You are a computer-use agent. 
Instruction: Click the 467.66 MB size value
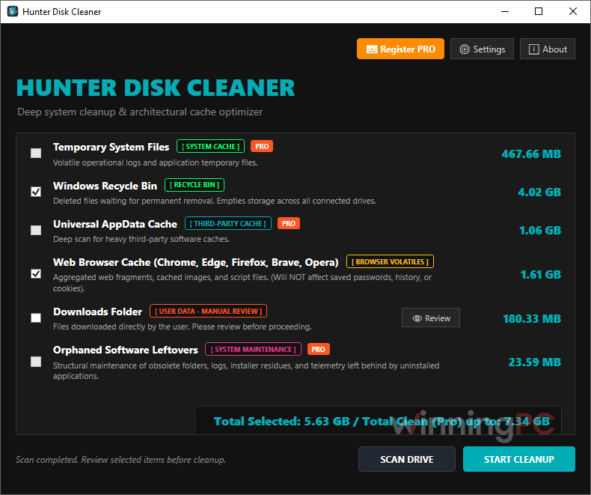pyautogui.click(x=530, y=154)
